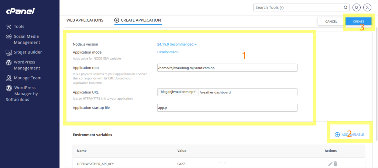Click the cPanel logo
Viewport: 378px width, 168px height.
[21, 11]
